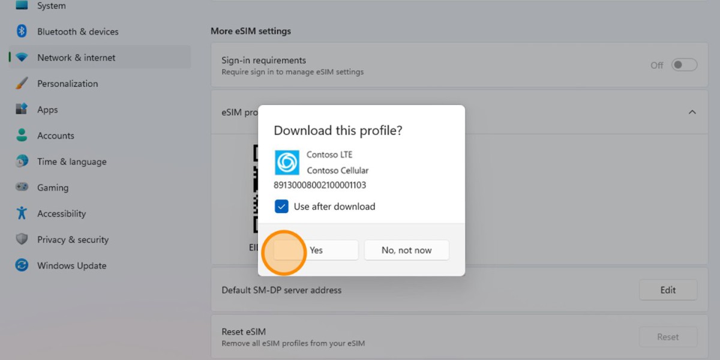
Task: Click the Gaming controller icon
Action: click(22, 188)
